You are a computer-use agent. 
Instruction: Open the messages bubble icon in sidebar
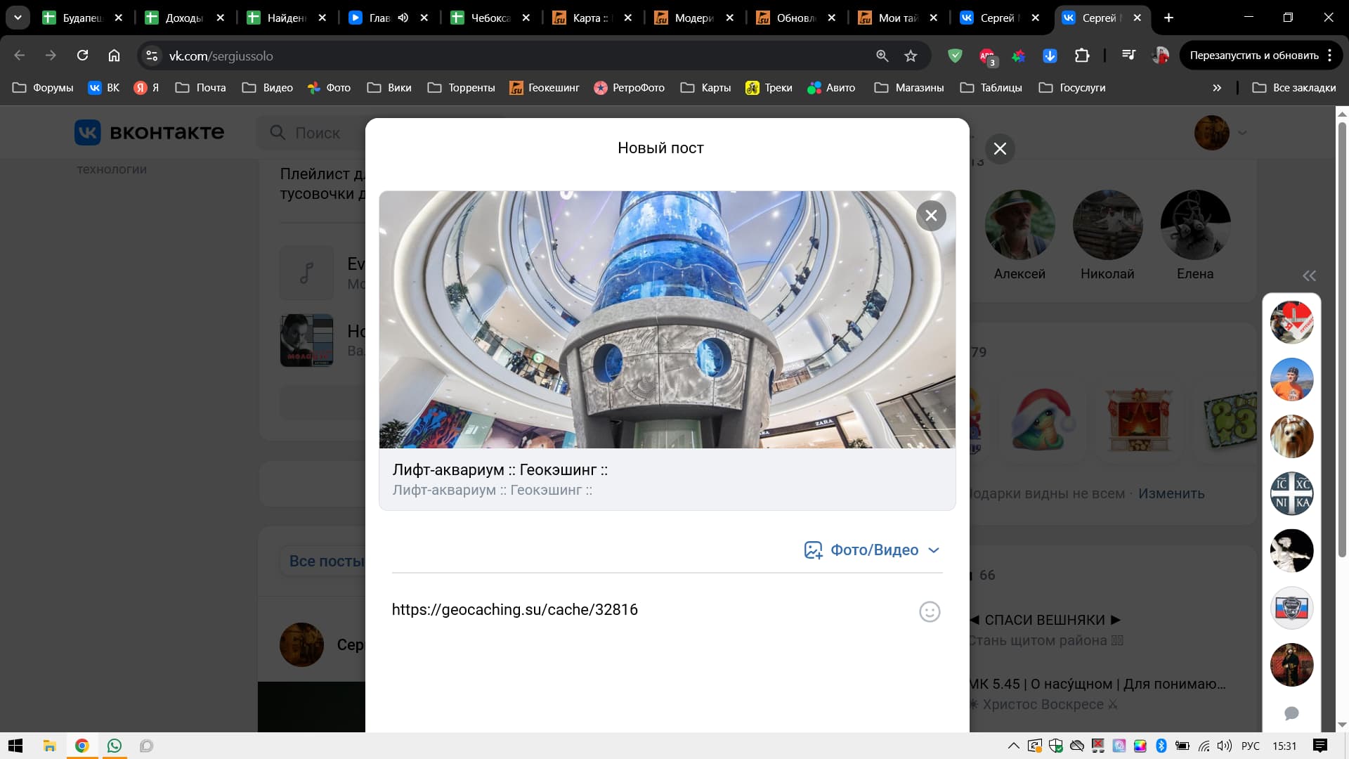tap(1291, 713)
